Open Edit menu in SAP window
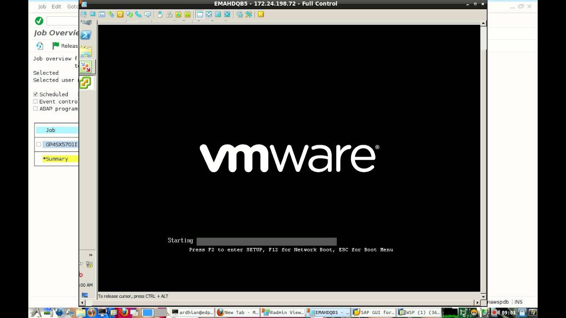 click(56, 7)
